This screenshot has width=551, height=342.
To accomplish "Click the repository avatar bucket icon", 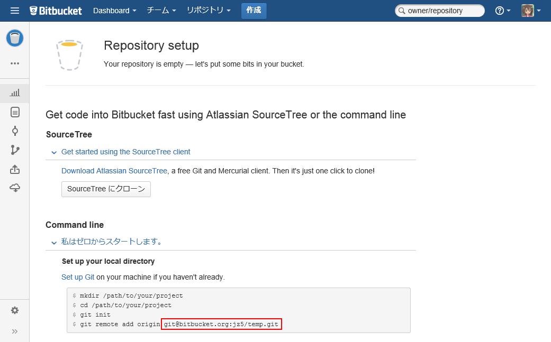I will click(x=15, y=38).
